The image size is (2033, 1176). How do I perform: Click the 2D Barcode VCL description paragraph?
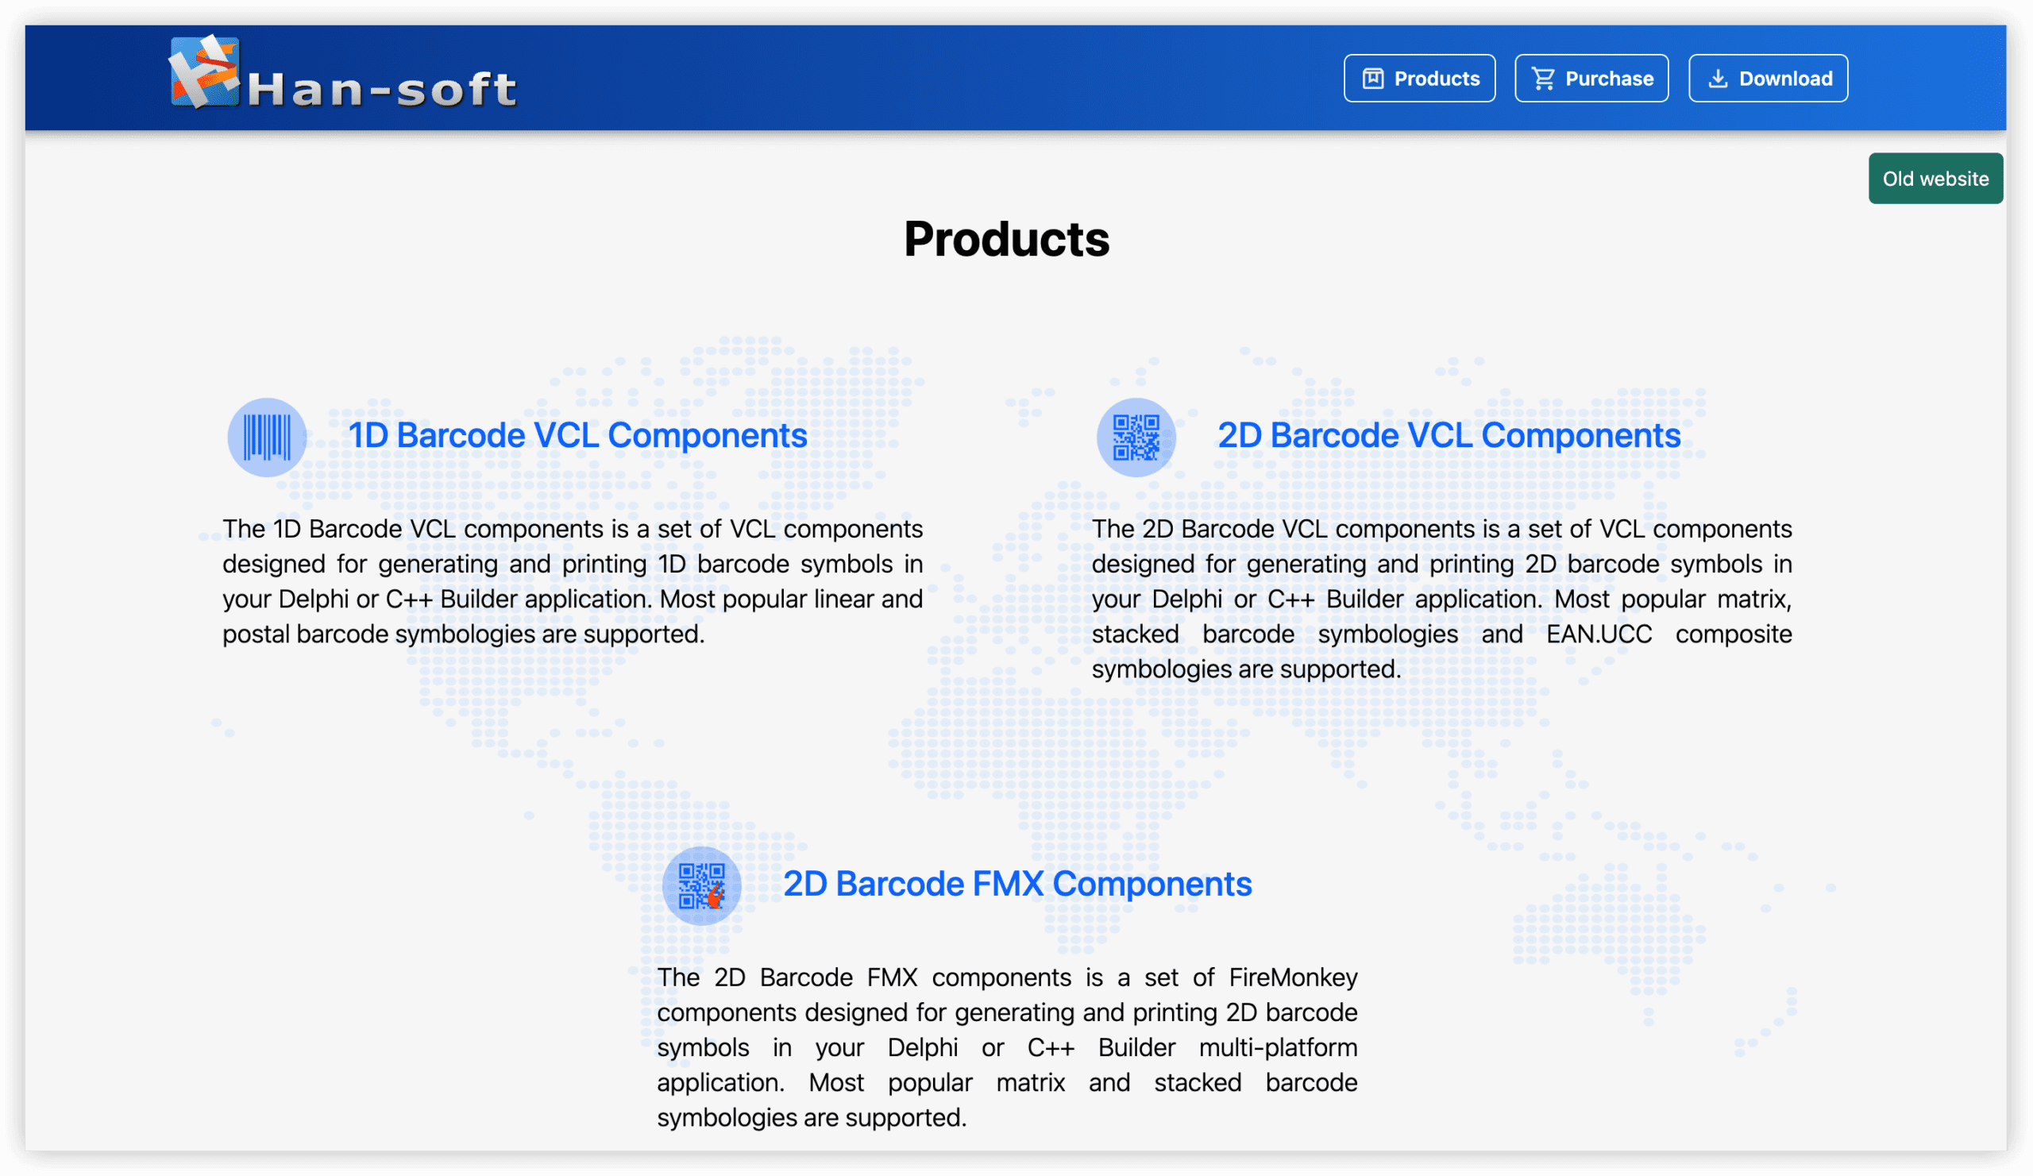pyautogui.click(x=1441, y=599)
